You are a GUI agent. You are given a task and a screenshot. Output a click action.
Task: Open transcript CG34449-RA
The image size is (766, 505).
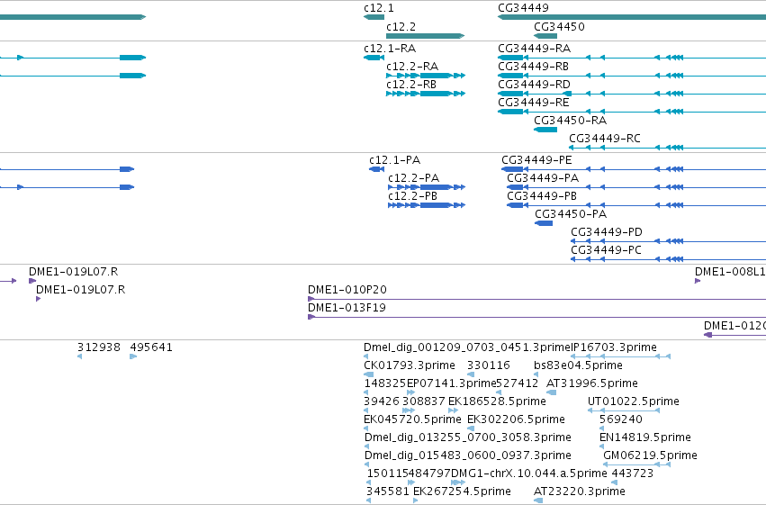(x=534, y=49)
